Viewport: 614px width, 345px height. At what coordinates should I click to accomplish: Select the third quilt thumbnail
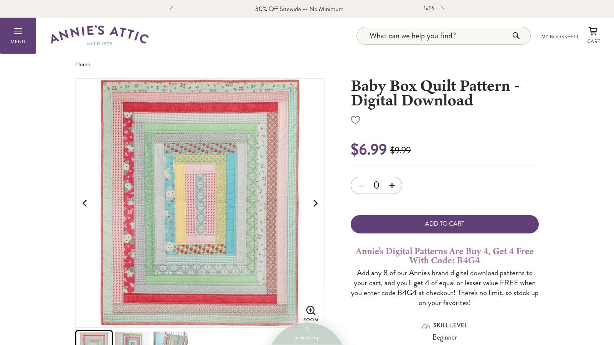point(171,338)
